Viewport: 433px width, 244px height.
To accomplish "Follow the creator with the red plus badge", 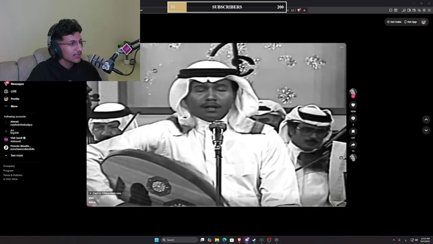I will click(x=353, y=96).
